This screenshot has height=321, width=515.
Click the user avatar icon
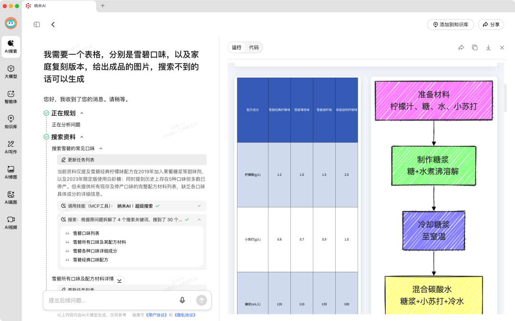(11, 23)
